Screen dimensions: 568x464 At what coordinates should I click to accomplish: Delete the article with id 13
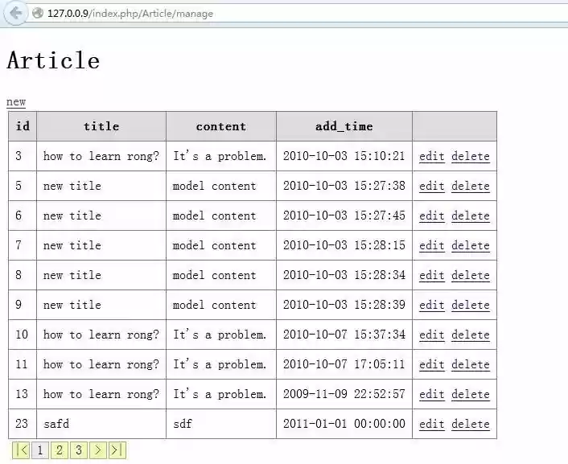471,394
